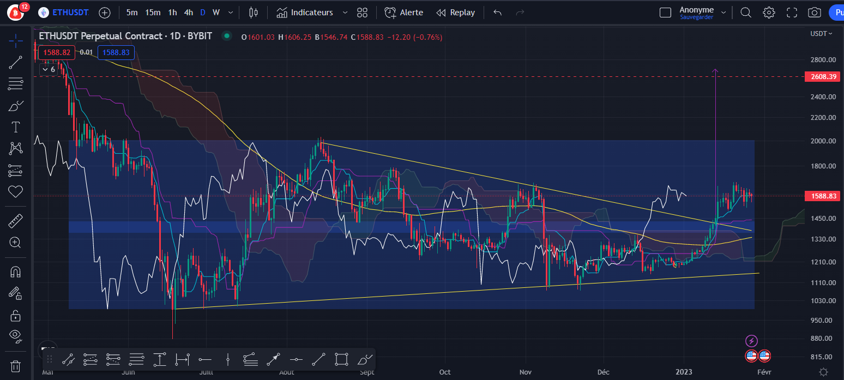
Task: Open the extra timeframes dropdown arrow
Action: pyautogui.click(x=230, y=12)
